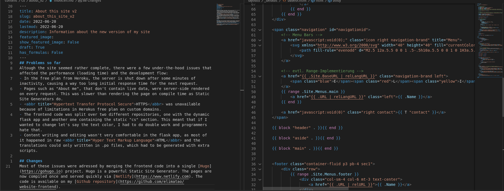Image resolution: width=504 pixels, height=191 pixels.
Task: Open the https://gohugo.io link
Action: [41, 171]
